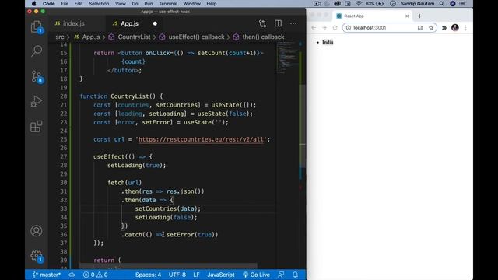Open the Manage gear icon

(37, 256)
